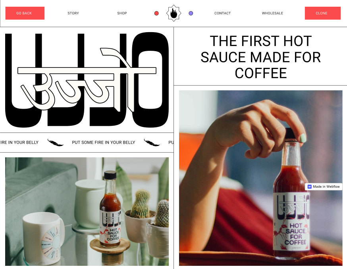This screenshot has height=269, width=347.
Task: Click the Webflow logo in Made in Webflow badge
Action: (x=310, y=186)
